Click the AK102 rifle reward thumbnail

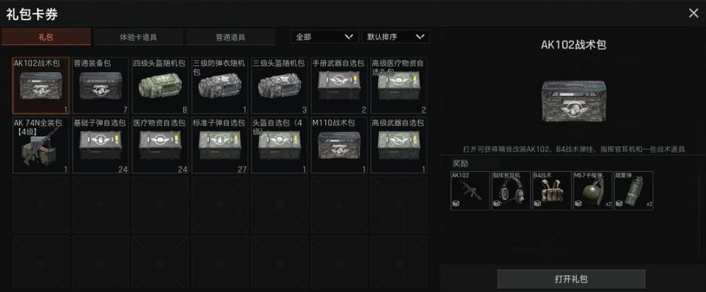(x=470, y=191)
